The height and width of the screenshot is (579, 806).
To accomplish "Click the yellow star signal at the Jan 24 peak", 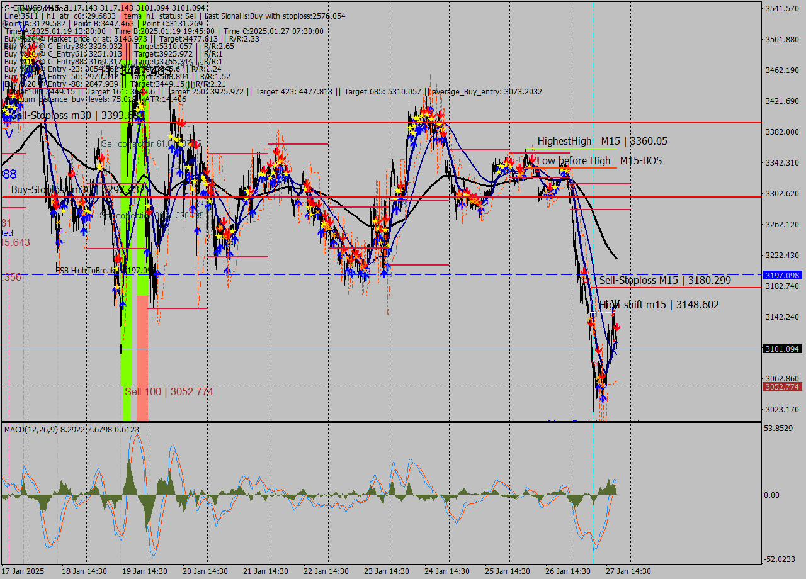I will (427, 115).
